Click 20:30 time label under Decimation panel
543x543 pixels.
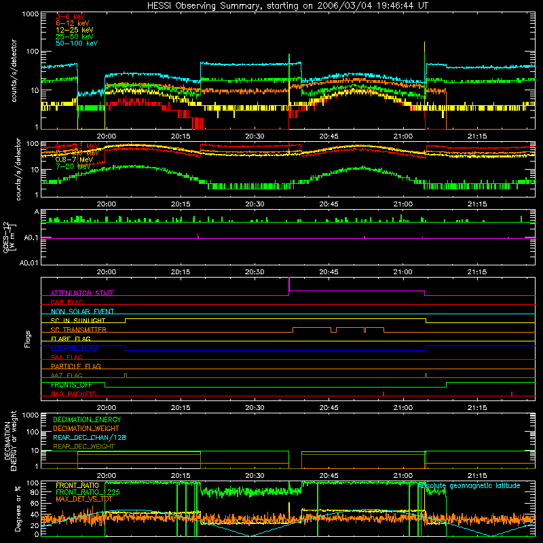tap(255, 476)
